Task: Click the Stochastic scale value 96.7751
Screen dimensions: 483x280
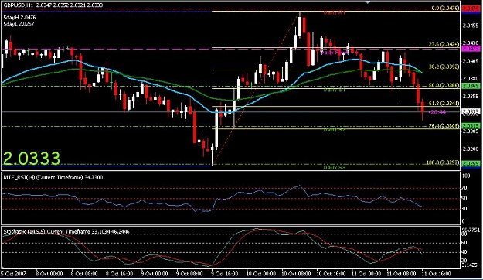Action: click(471, 230)
